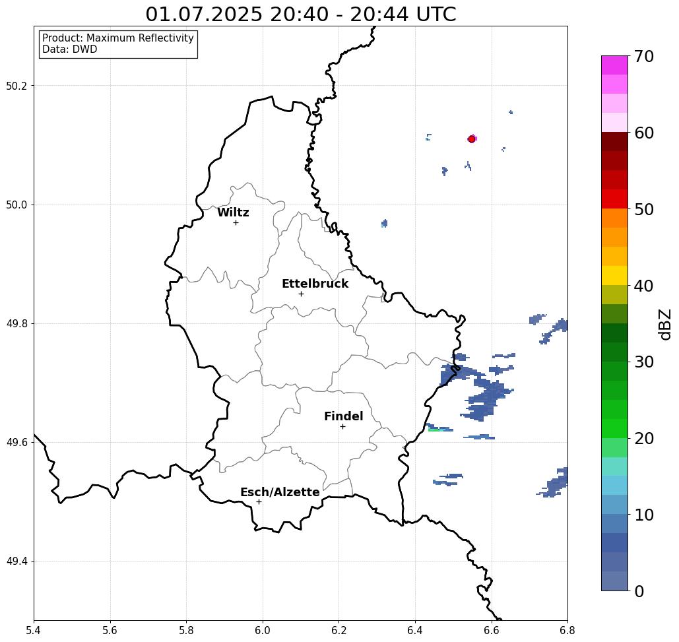Click the 5.4 longitude tick label
679x642 pixels.
click(x=34, y=630)
